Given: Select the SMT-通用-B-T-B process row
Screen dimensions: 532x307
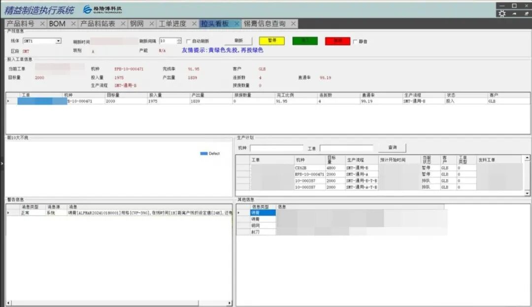Looking at the screenshot, I should pyautogui.click(x=379, y=181).
